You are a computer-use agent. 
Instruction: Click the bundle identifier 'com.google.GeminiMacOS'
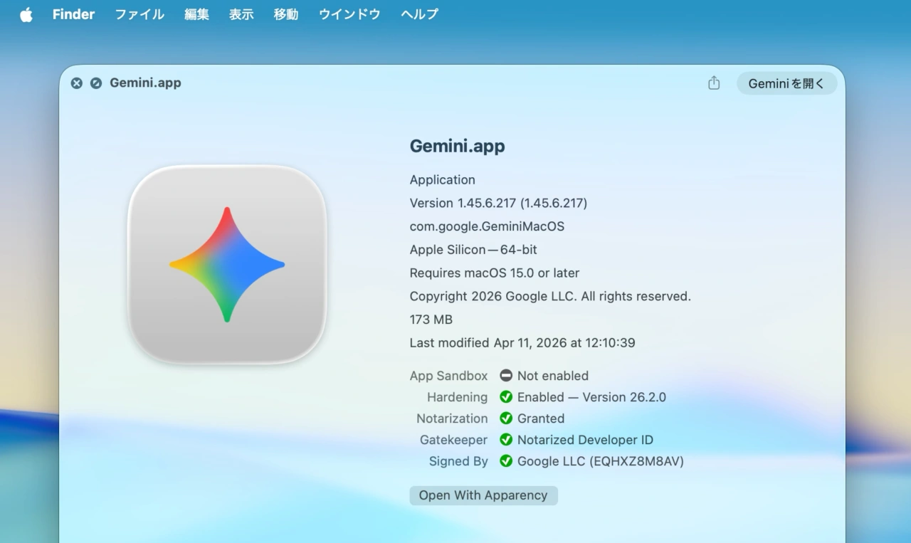coord(487,226)
